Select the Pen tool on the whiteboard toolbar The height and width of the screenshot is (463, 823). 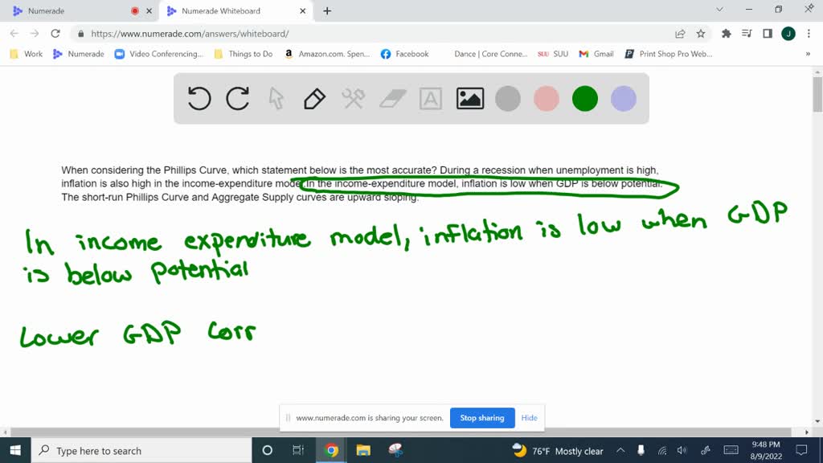(x=313, y=98)
